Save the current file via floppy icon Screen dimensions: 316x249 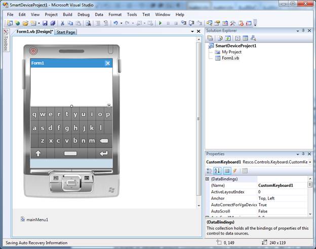pos(45,23)
